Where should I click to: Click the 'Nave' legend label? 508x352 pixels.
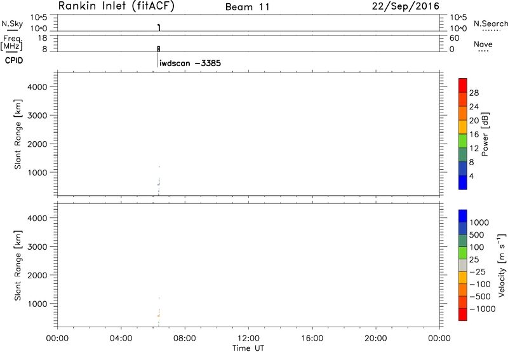coord(483,44)
